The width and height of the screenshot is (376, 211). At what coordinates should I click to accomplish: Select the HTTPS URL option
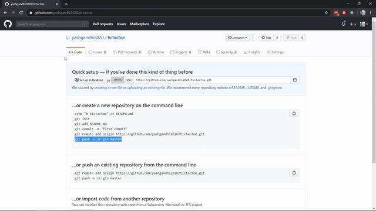pyautogui.click(x=117, y=80)
